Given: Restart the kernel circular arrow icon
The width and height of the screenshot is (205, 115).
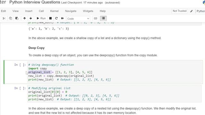Looking at the screenshot, I should click(56, 19).
